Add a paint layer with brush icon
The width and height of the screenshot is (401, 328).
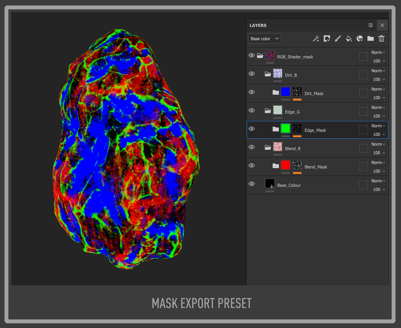point(338,39)
